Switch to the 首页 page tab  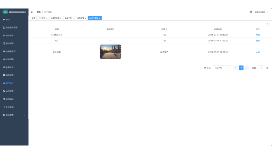(x=33, y=18)
